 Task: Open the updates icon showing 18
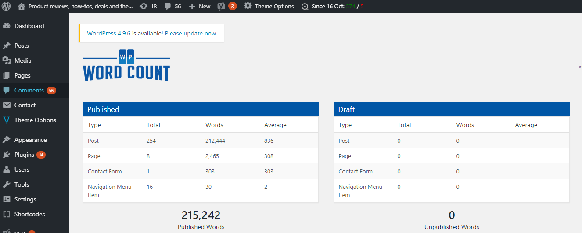coord(144,6)
